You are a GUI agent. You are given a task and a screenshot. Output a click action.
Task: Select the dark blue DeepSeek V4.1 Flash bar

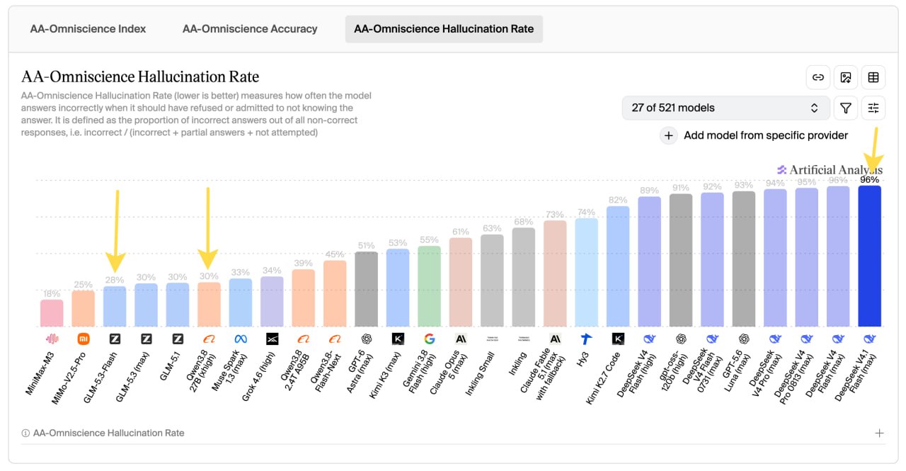pos(869,256)
